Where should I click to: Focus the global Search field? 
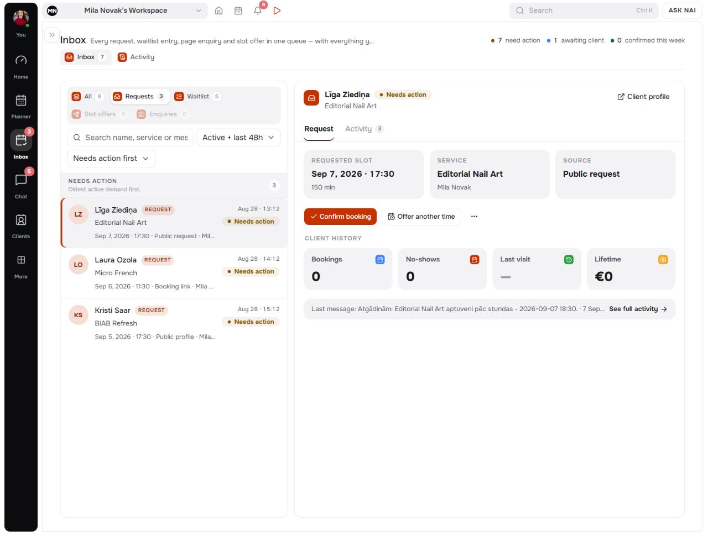coord(584,10)
